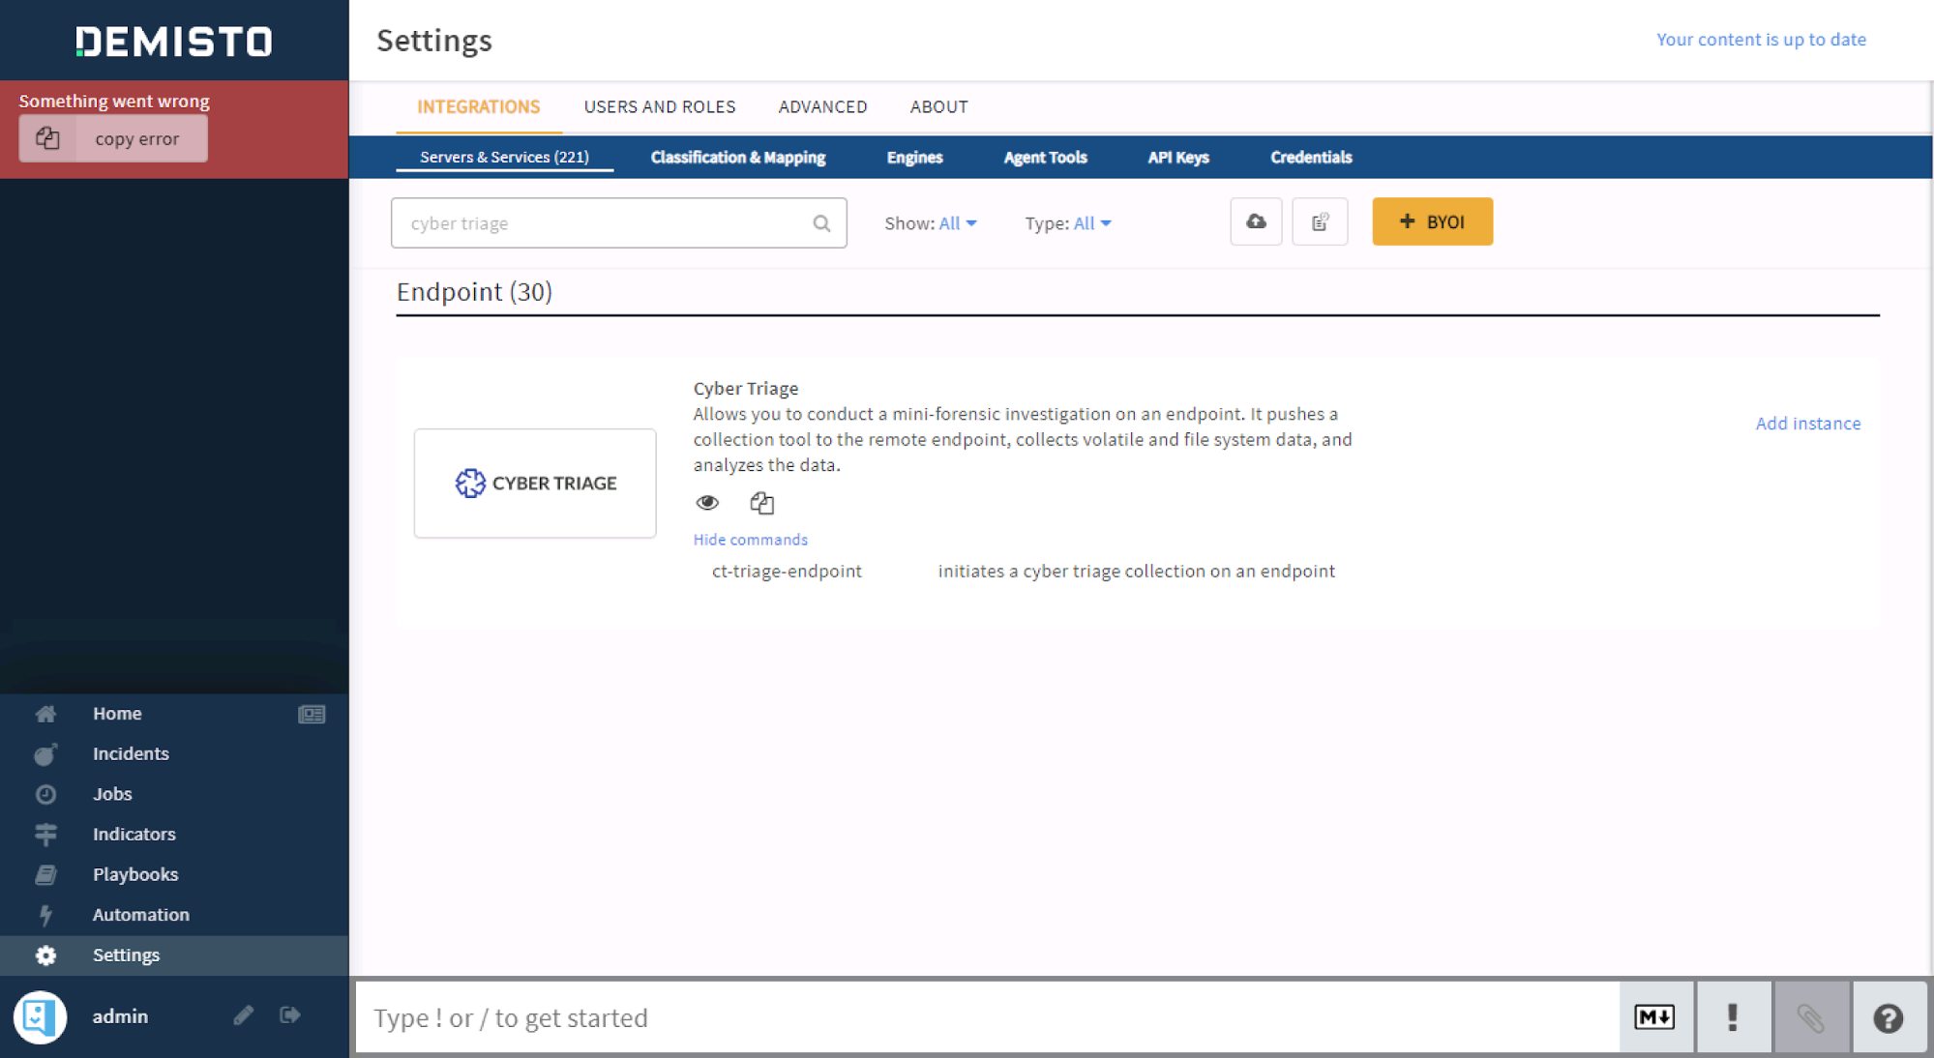This screenshot has height=1058, width=1934.
Task: Click the copy error clipboard icon
Action: tap(47, 138)
